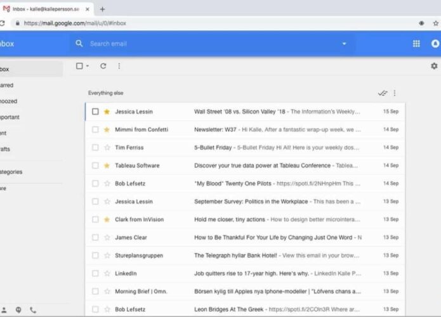Viewport: 441px width, 317px height.
Task: Open the Snoozed folder
Action: point(8,101)
